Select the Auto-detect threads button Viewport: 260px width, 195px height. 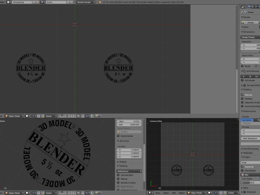247,120
